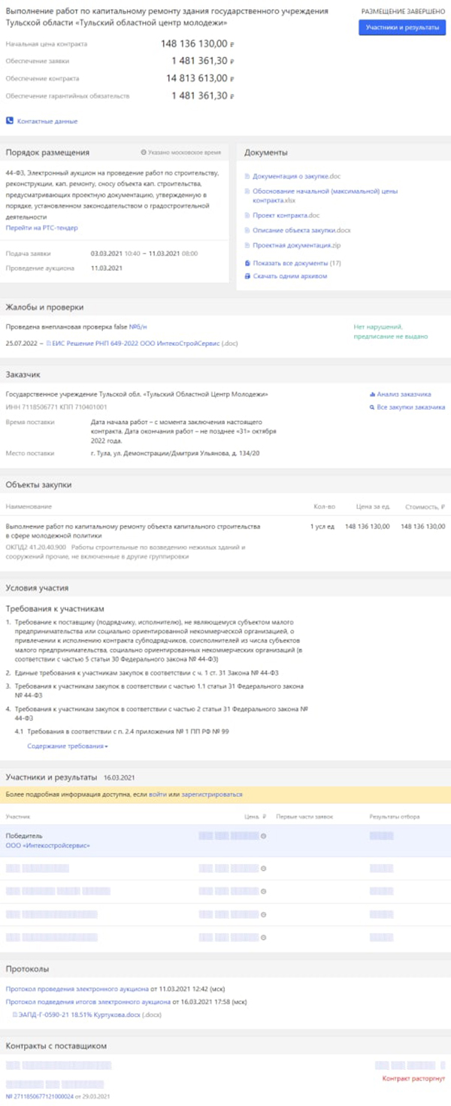Click the phone icon beside Контактные данные
451x1106 pixels.
click(10, 121)
